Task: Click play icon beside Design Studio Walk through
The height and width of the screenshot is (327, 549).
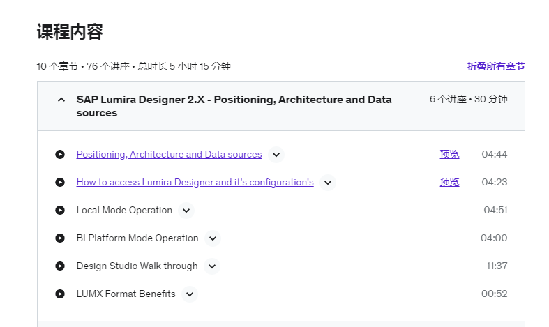Action: tap(60, 266)
